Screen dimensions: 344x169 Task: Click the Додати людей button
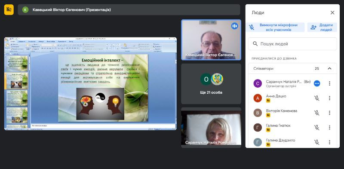(x=322, y=27)
